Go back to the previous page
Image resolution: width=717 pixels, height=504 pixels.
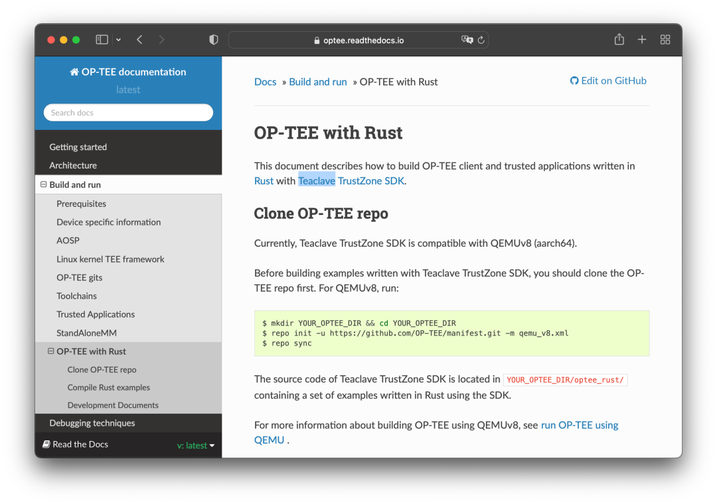tap(139, 40)
